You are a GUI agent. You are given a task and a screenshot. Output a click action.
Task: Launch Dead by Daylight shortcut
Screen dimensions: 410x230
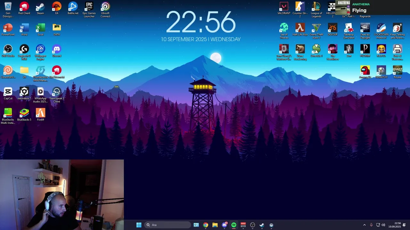point(365,31)
